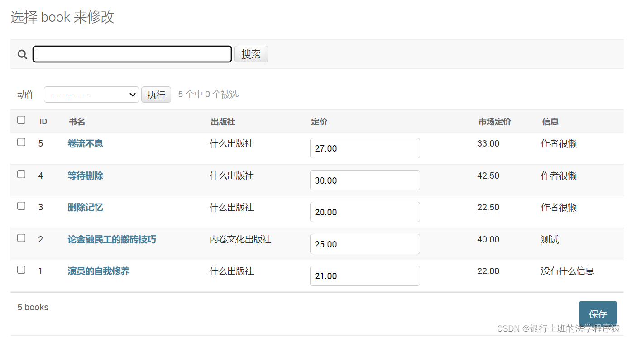Check the box for book 卷流不息
Image resolution: width=627 pixels, height=337 pixels.
pos(21,142)
